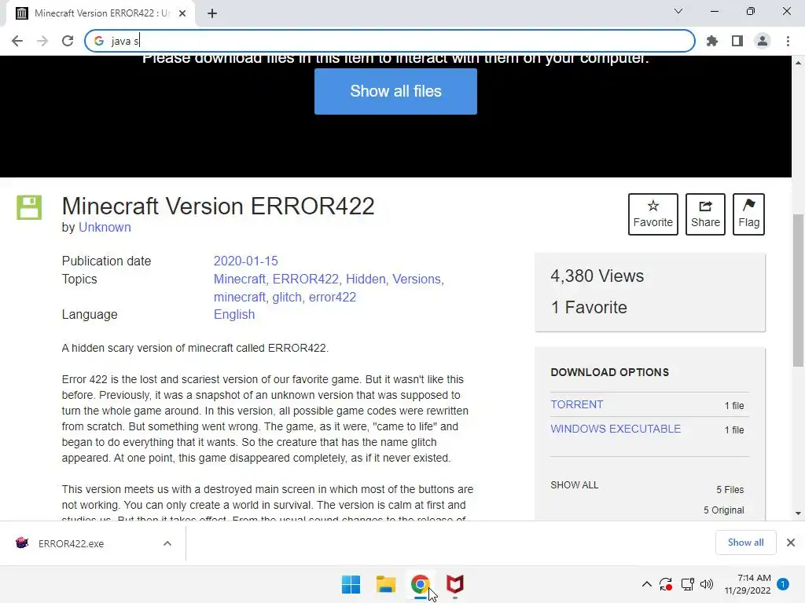The height and width of the screenshot is (603, 805).
Task: Show hidden system tray icons
Action: tap(647, 584)
